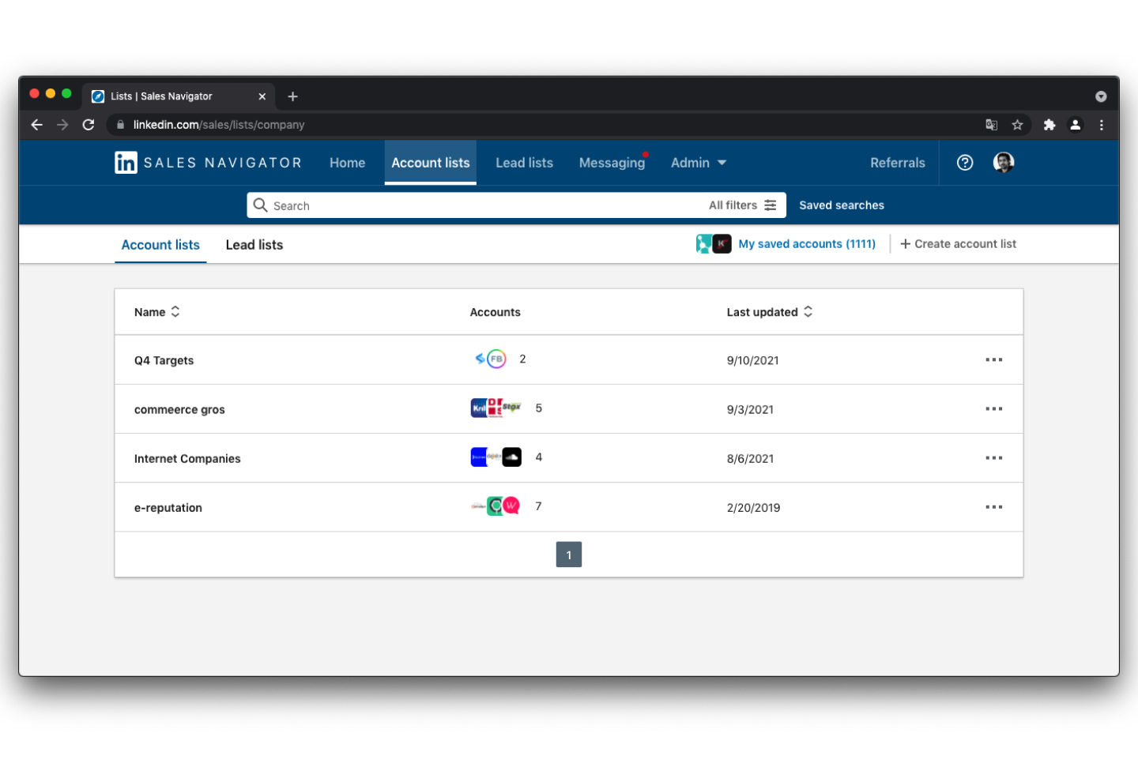This screenshot has height=782, width=1138.
Task: Open My saved accounts link
Action: (807, 243)
